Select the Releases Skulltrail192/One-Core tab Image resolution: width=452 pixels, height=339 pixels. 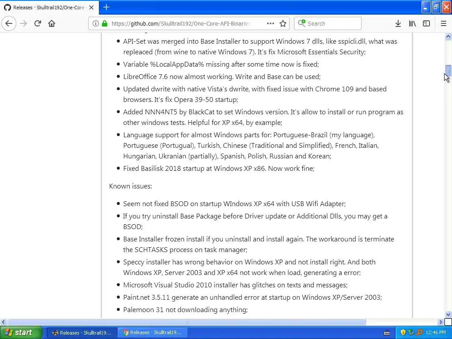[x=49, y=8]
